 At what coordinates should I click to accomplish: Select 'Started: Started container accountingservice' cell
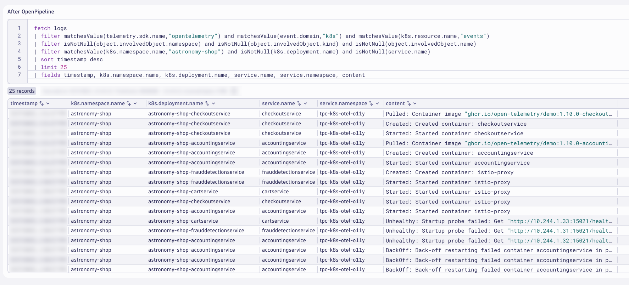[458, 163]
